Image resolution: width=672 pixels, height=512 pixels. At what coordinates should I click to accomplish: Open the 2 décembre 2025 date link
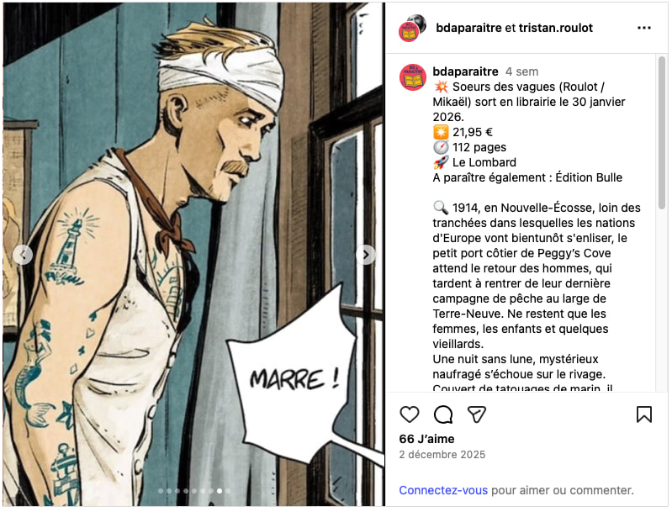click(442, 455)
